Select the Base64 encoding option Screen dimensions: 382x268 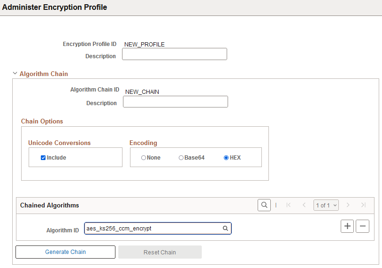[181, 158]
